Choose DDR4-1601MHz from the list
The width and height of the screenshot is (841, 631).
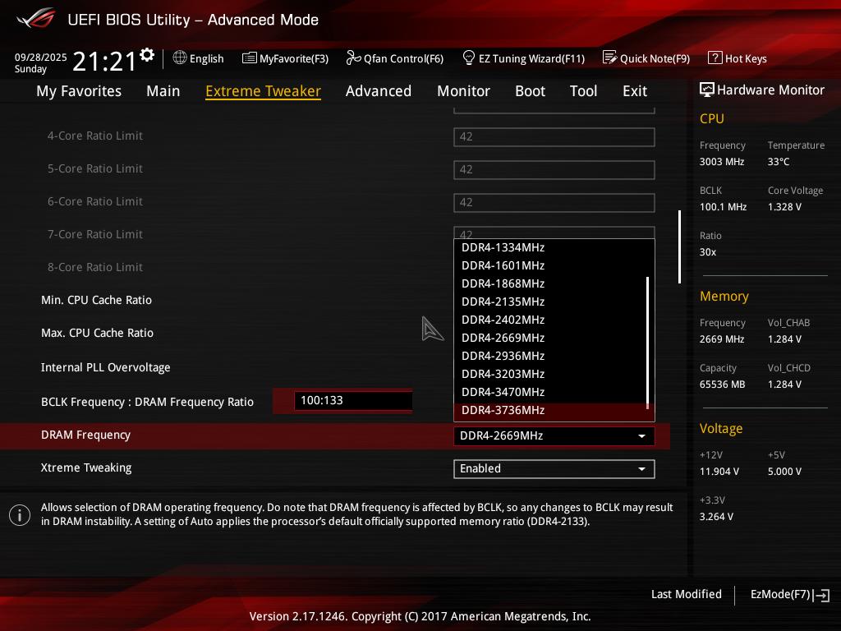550,265
